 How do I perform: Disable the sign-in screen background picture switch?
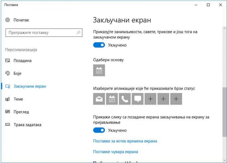coord(99,130)
